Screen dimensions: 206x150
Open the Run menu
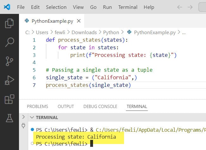(x=107, y=7)
